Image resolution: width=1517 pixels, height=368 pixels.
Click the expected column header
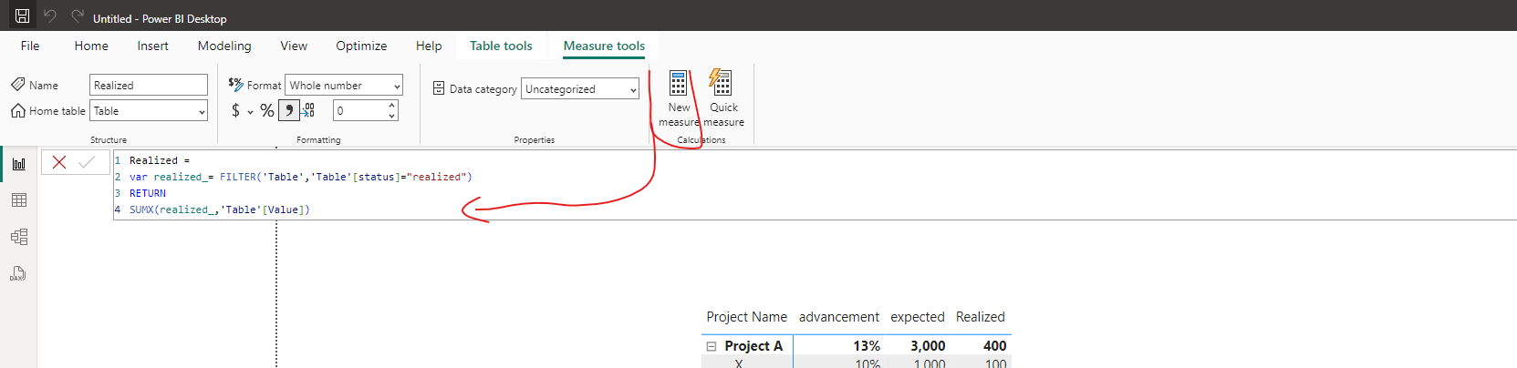[x=918, y=317]
